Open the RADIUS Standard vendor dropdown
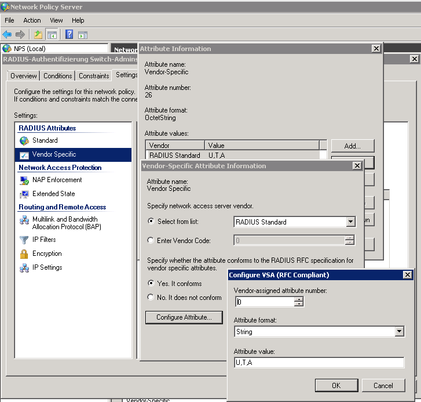This screenshot has height=402, width=421. point(350,222)
